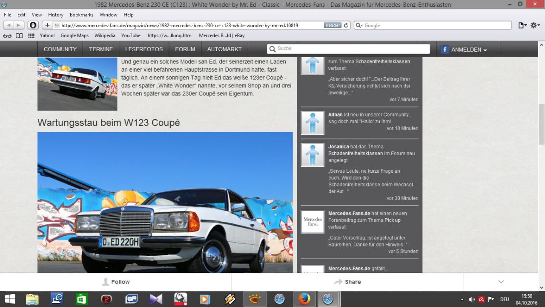Open the bookmarks book icon
The height and width of the screenshot is (307, 545).
(19, 36)
